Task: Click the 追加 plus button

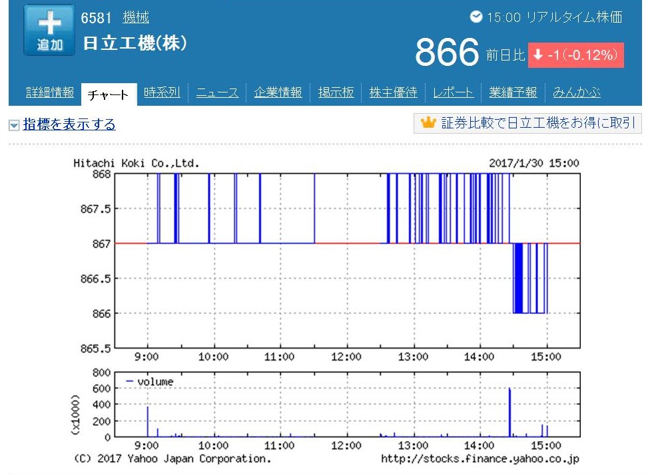Action: click(49, 30)
